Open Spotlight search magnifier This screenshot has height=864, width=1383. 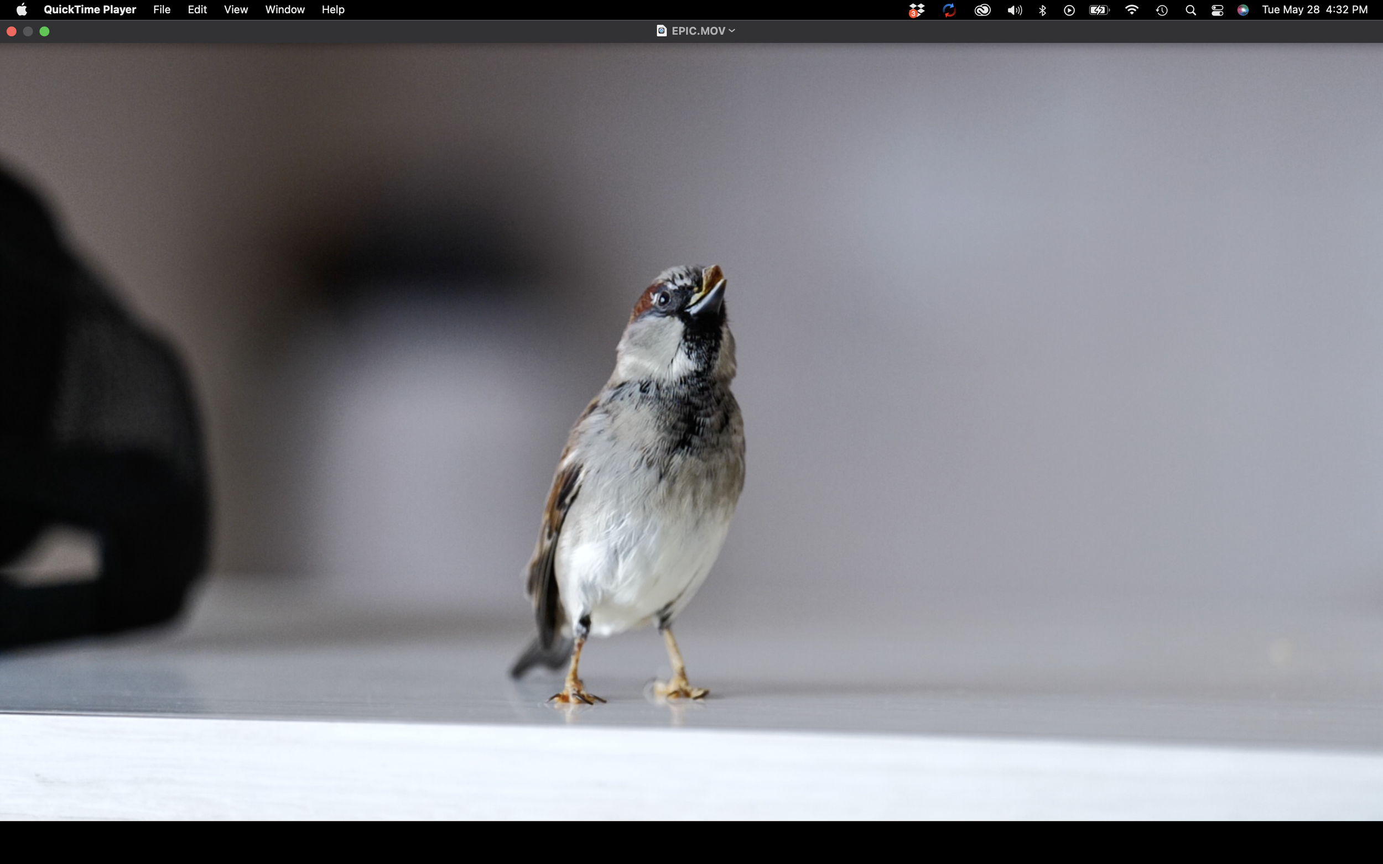click(x=1190, y=10)
